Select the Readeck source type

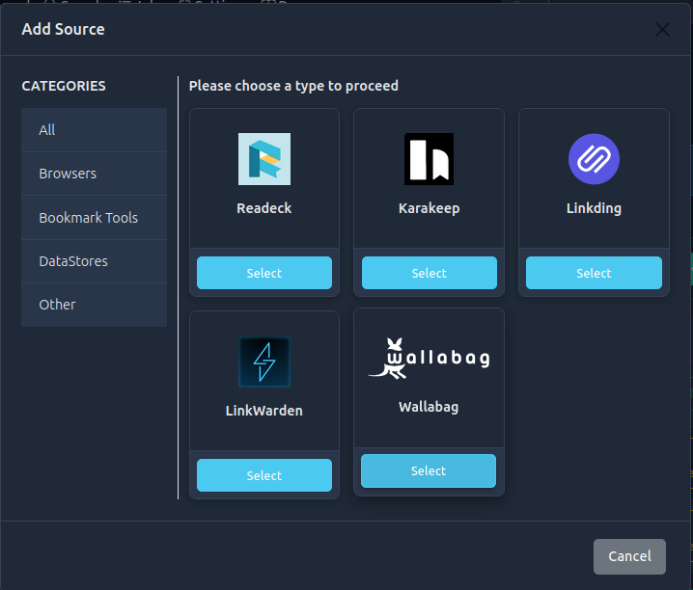264,273
